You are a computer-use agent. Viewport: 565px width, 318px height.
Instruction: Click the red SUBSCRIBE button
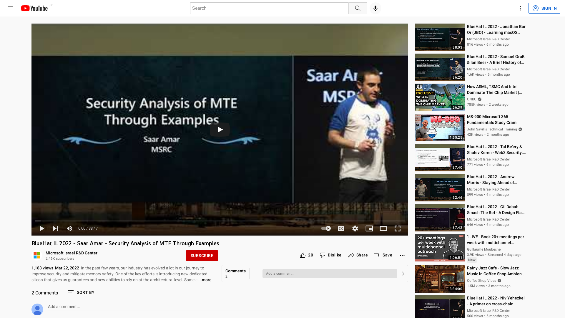pyautogui.click(x=202, y=256)
